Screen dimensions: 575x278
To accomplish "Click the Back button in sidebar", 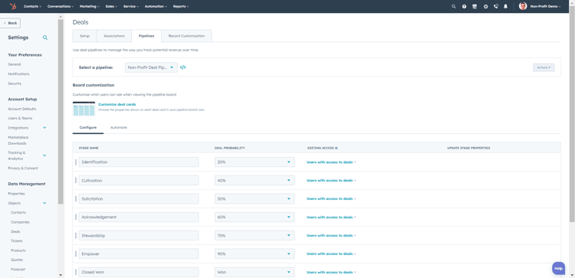I will click(10, 23).
